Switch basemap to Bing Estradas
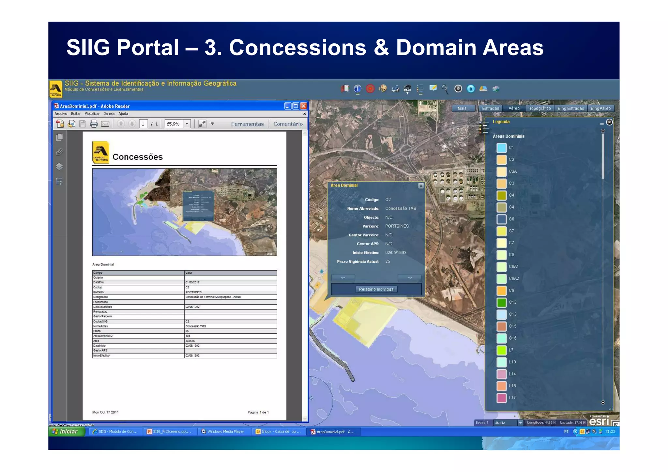668x472 pixels. (570, 109)
